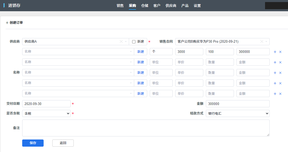Screen dimensions: 288x152
Task: Clear the selected 销售合同 contract value
Action: click(x=262, y=42)
